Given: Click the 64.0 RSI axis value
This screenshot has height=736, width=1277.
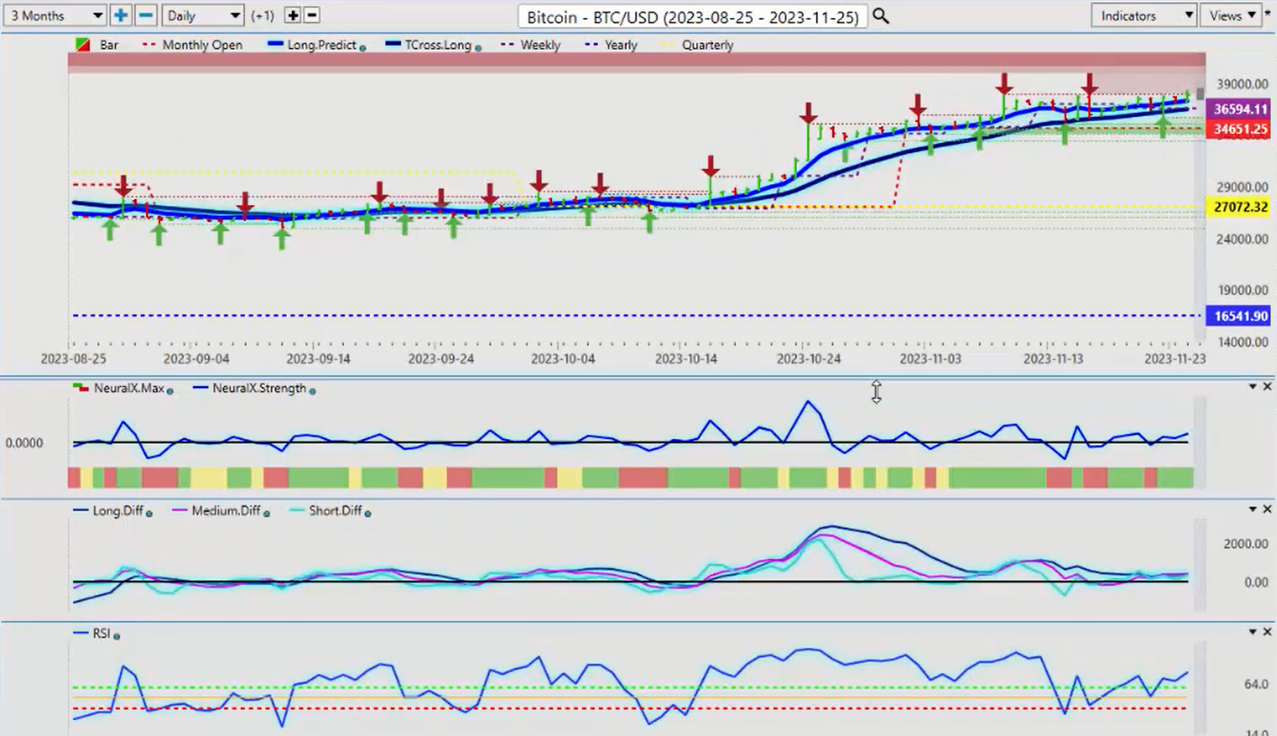Looking at the screenshot, I should [1255, 685].
